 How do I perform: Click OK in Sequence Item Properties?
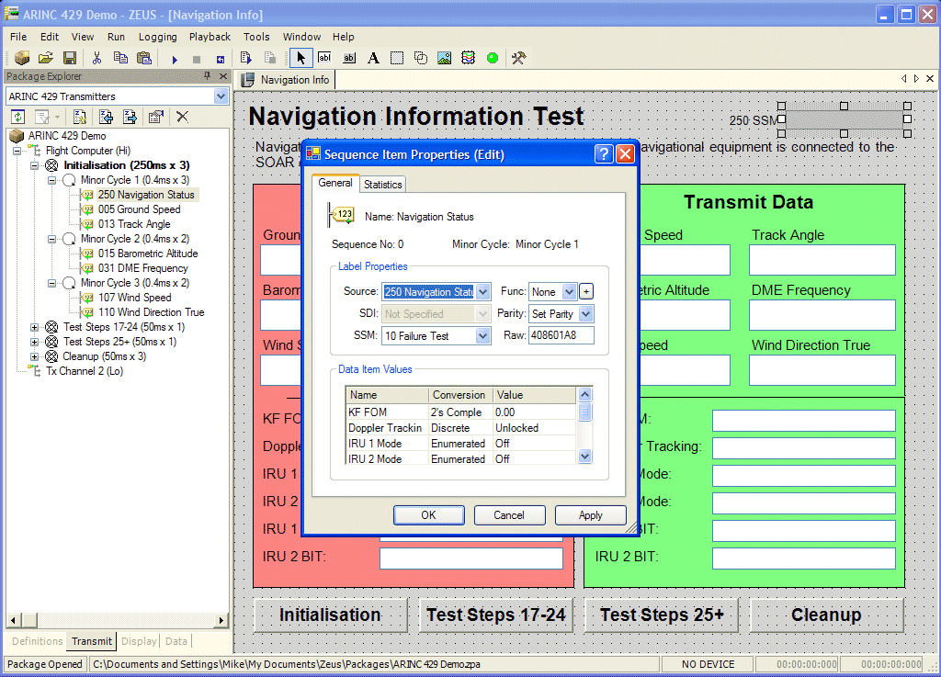[428, 515]
